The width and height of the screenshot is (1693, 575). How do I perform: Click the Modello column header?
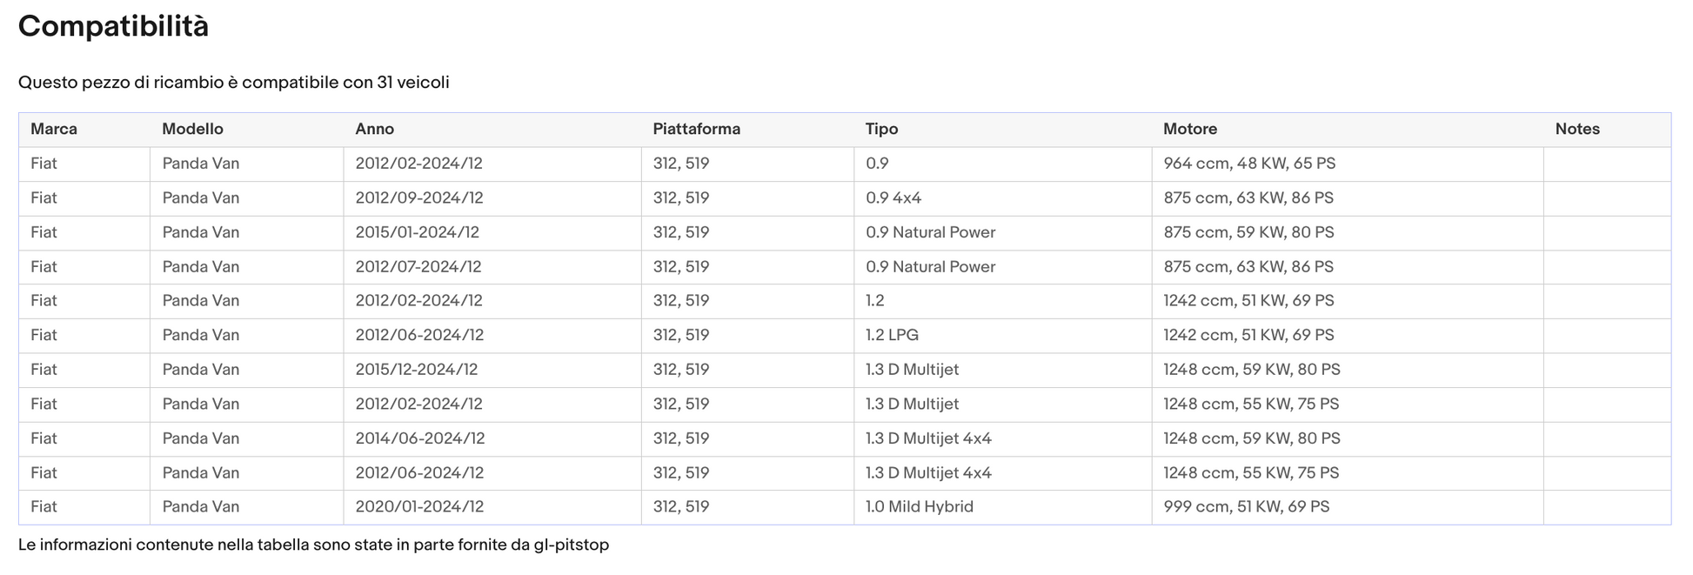click(x=192, y=129)
